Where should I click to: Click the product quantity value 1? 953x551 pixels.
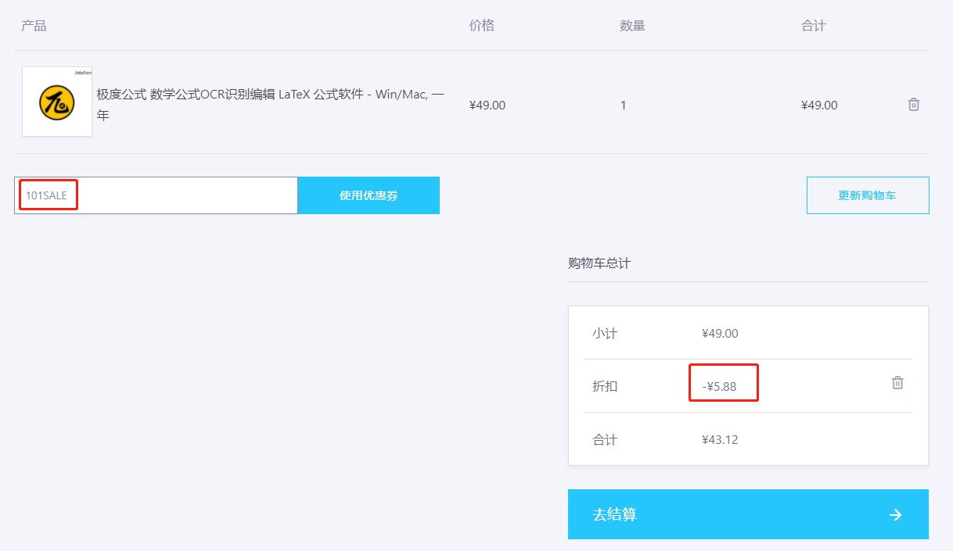623,106
